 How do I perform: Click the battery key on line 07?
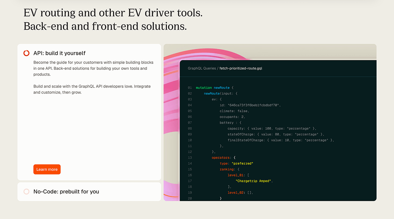pos(227,123)
